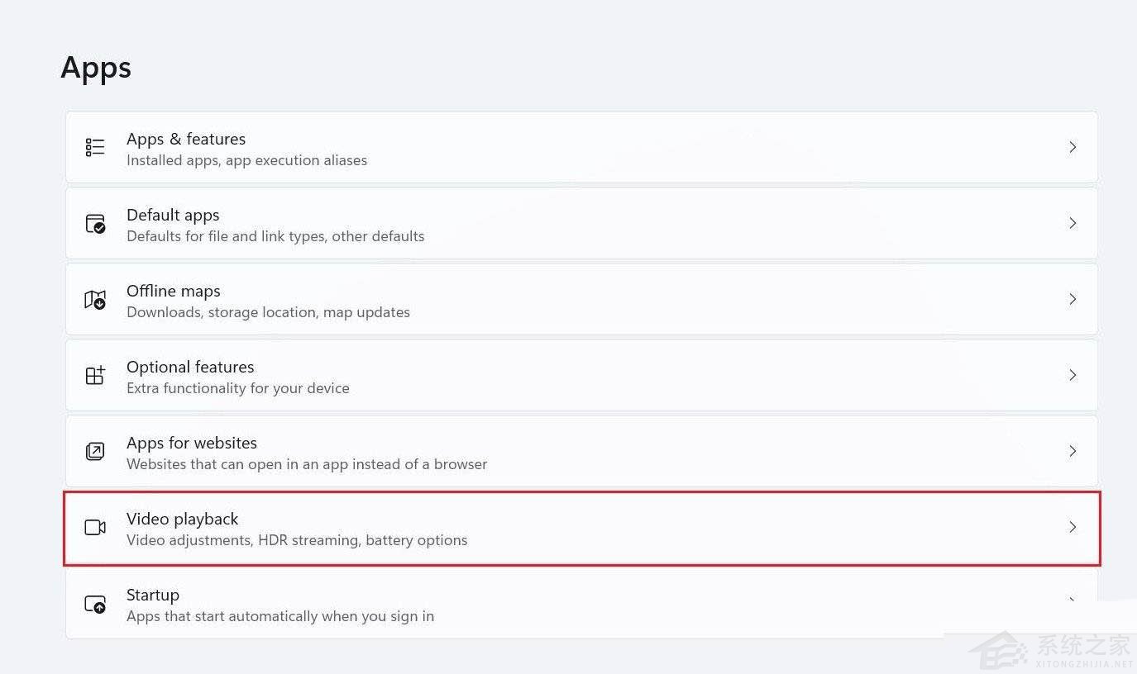Click the Optional features chevron arrow
1137x674 pixels.
[1073, 375]
